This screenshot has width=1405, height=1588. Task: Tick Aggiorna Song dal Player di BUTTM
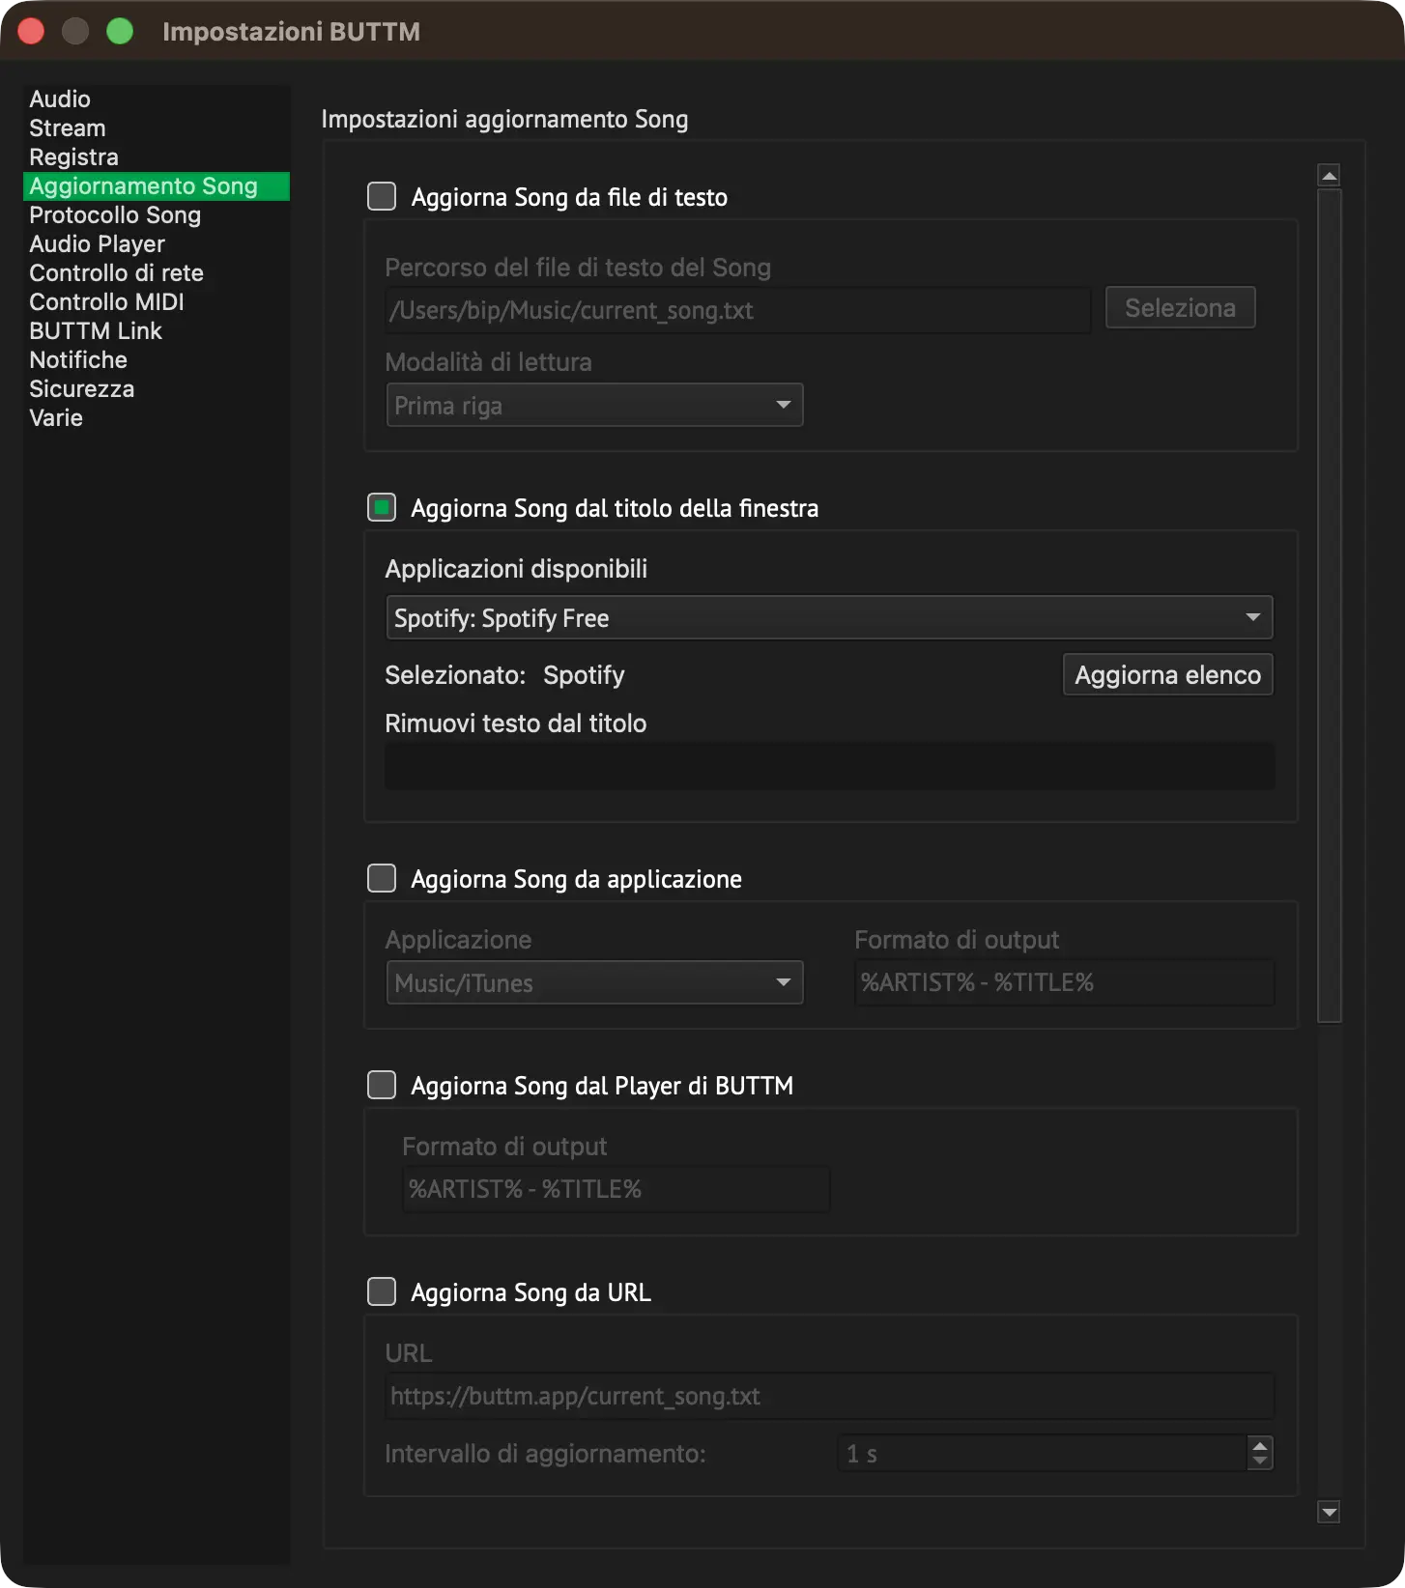382,1085
